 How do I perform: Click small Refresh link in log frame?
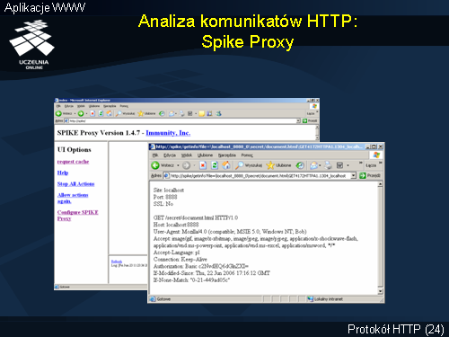tap(117, 262)
